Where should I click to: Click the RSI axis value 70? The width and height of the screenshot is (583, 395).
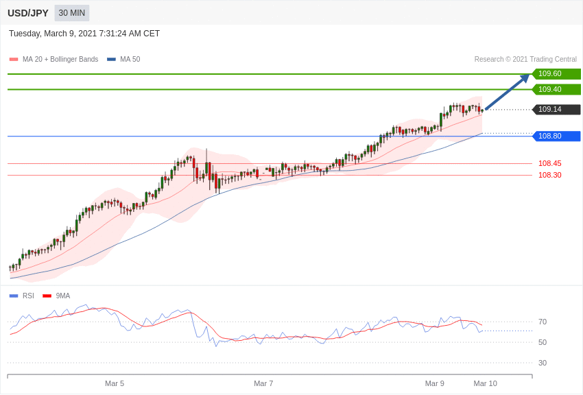tap(543, 322)
